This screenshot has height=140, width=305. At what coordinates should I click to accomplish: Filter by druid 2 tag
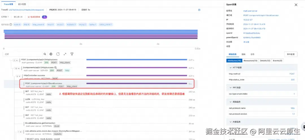[60, 25]
